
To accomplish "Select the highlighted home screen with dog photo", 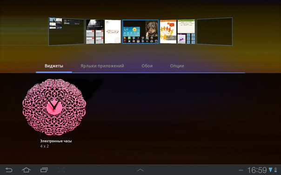I will tap(140, 32).
